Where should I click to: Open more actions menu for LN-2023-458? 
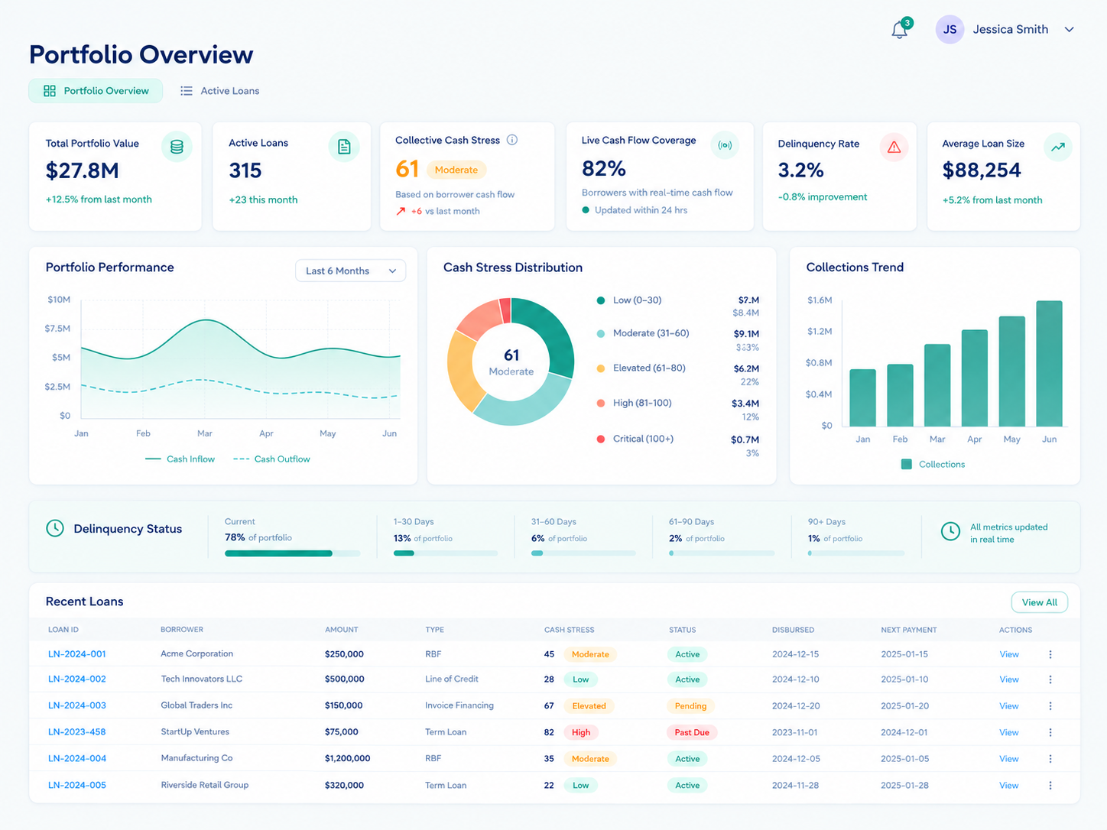(x=1050, y=732)
